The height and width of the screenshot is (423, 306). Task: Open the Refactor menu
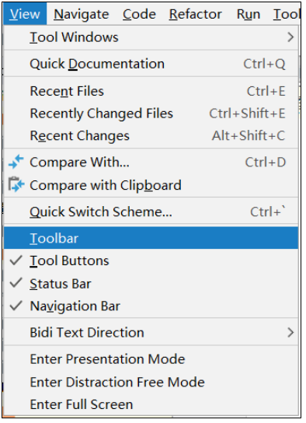(196, 14)
